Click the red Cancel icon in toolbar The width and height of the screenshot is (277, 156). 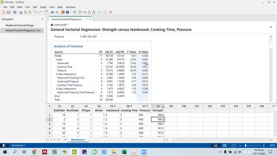coord(63,12)
